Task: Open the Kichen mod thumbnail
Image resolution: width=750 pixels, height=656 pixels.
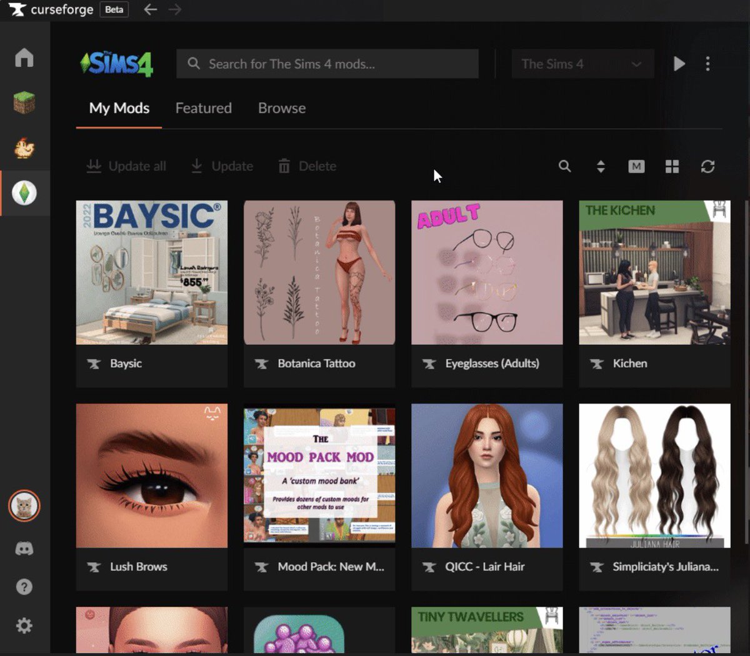Action: [654, 272]
